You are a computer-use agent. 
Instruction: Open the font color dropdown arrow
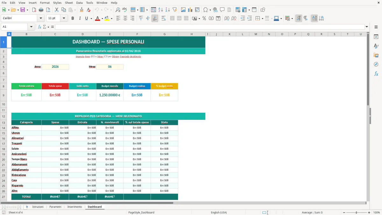click(102, 18)
